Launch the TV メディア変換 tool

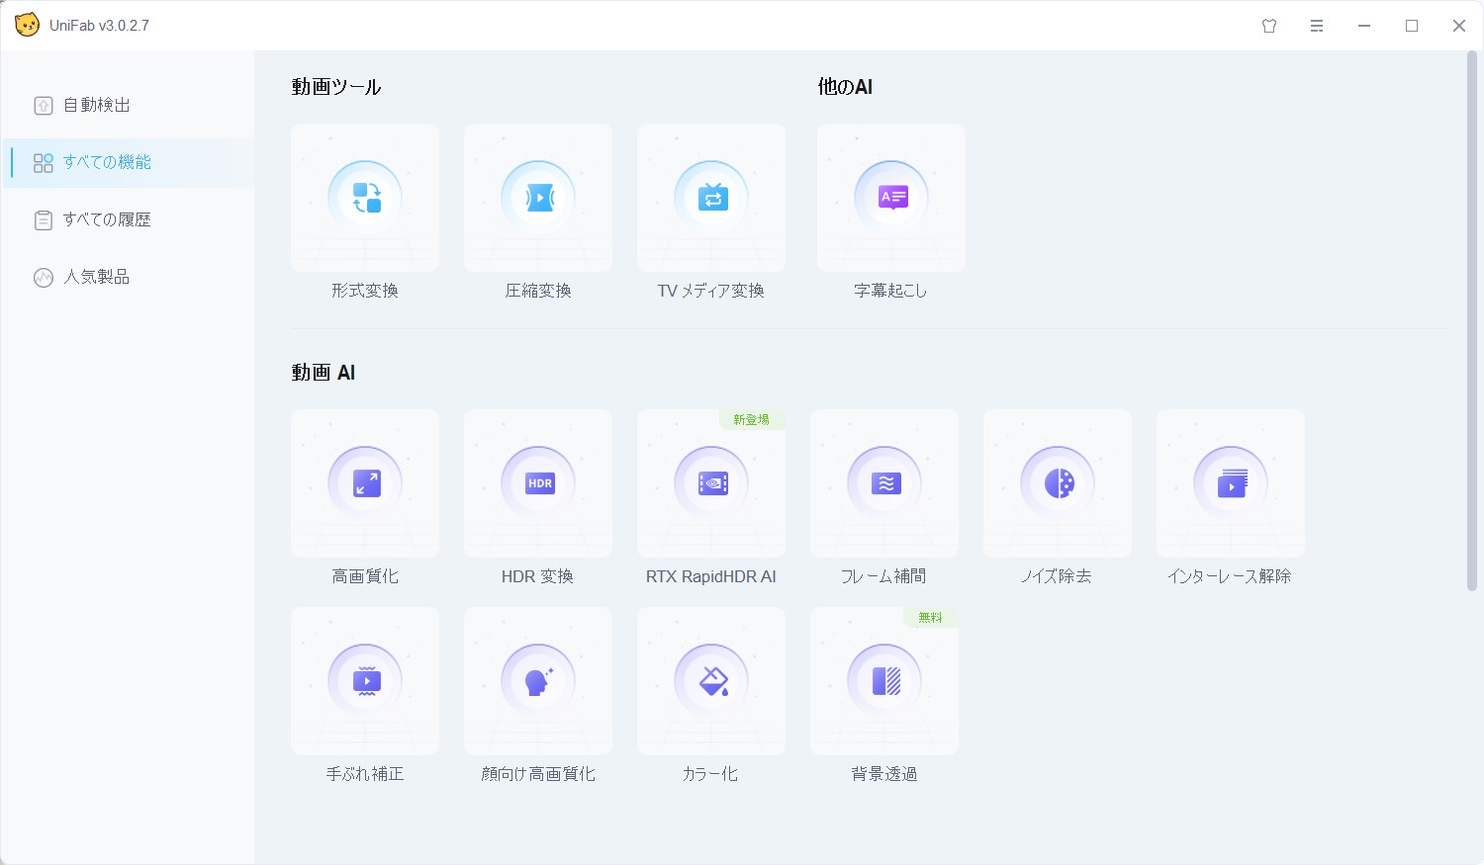711,199
